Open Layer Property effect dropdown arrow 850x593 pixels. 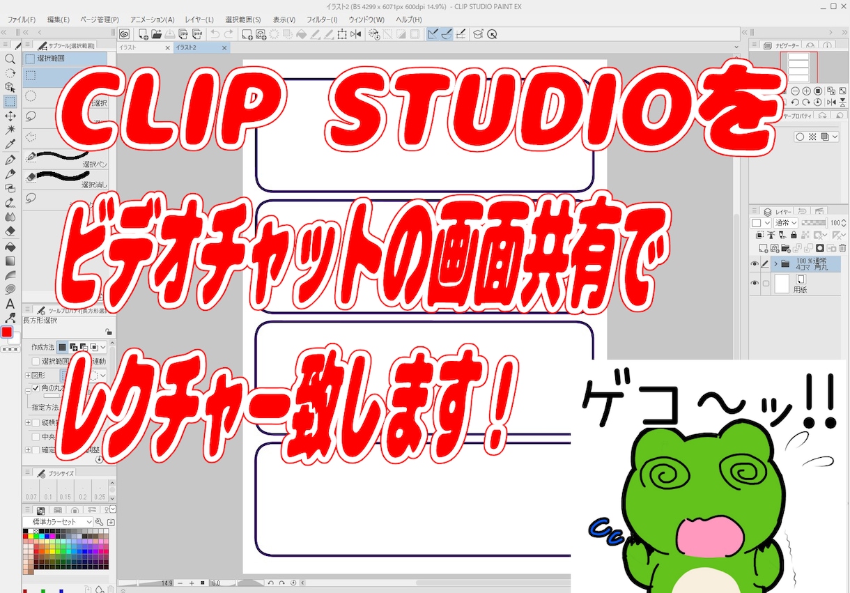click(x=835, y=137)
